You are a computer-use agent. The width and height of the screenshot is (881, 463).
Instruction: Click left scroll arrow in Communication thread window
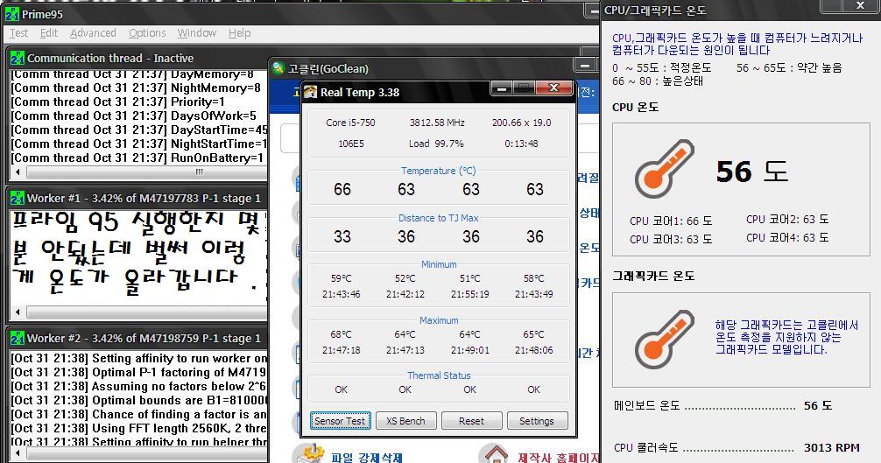point(18,172)
